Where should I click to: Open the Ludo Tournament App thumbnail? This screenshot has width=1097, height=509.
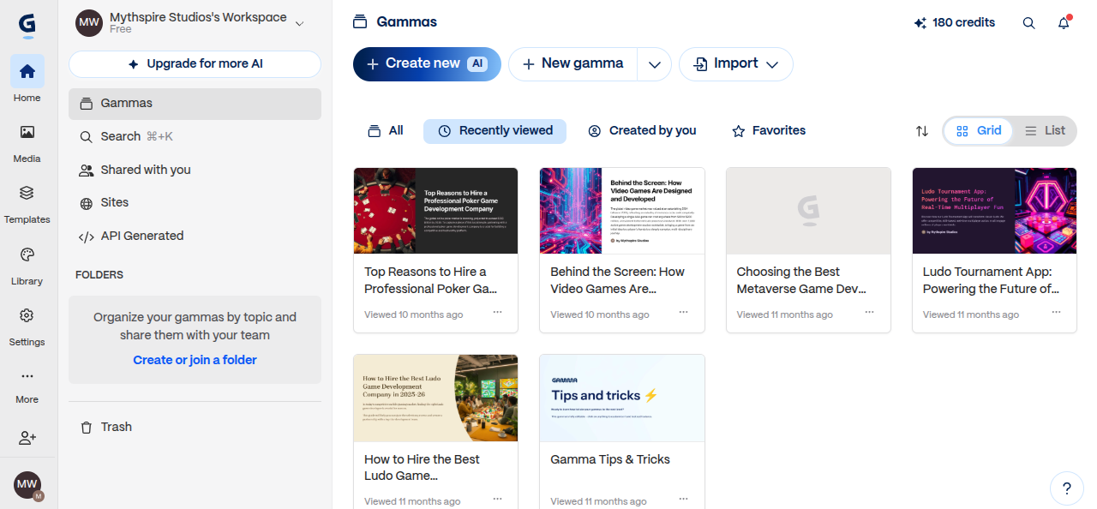pyautogui.click(x=994, y=211)
